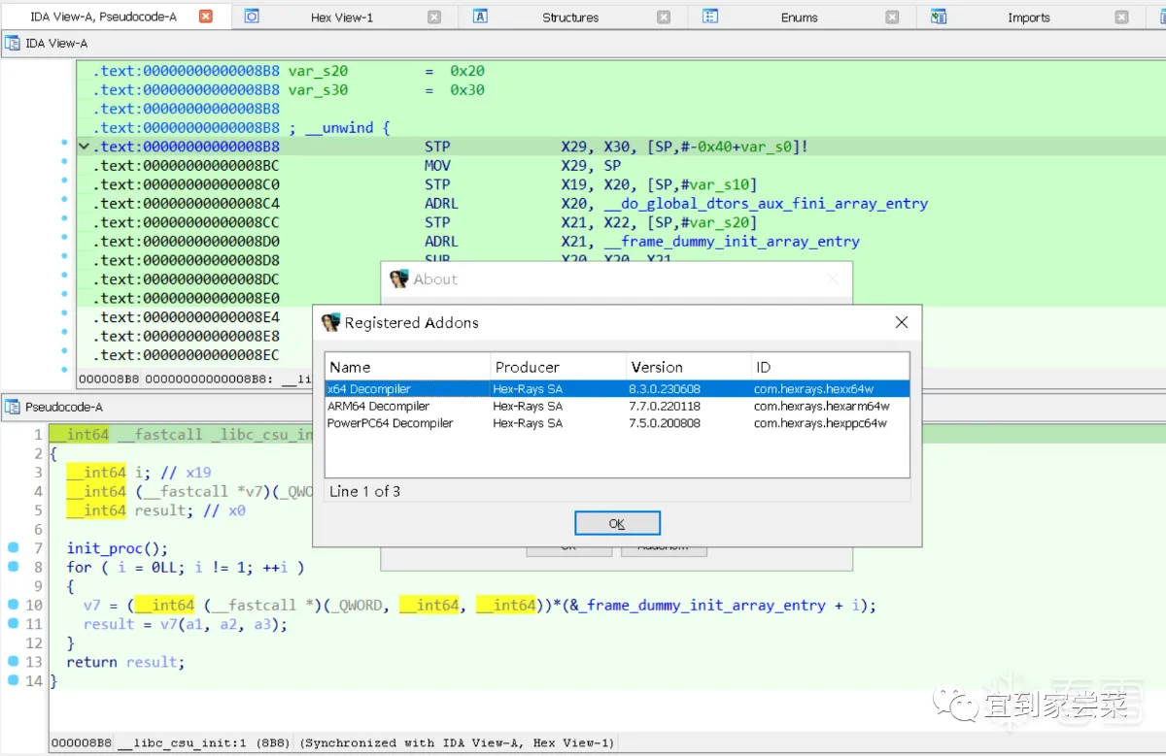Image resolution: width=1166 pixels, height=756 pixels.
Task: Select the ARM64 Decompiler row
Action: [x=378, y=406]
